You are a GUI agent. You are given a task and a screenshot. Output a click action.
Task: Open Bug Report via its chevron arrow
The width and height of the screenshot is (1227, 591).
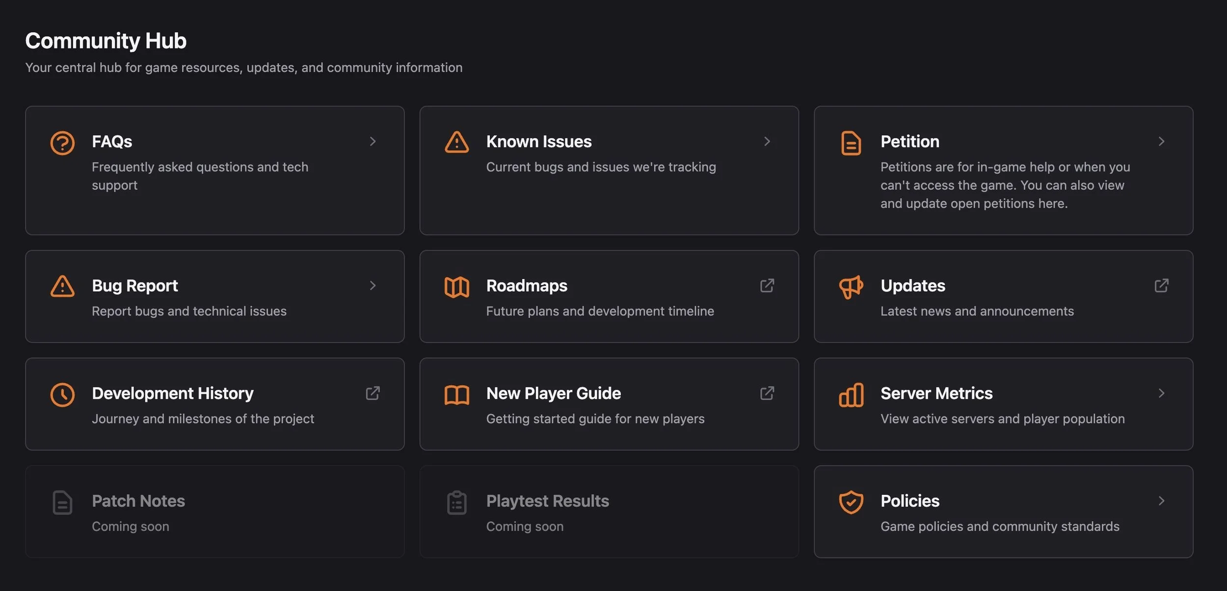373,285
